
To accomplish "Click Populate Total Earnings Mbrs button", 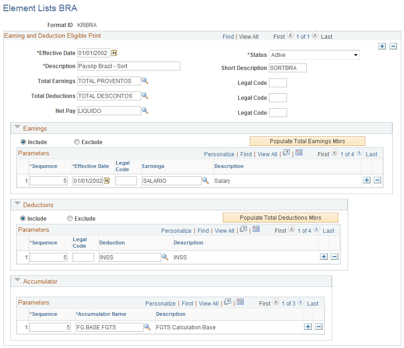I will coord(308,141).
